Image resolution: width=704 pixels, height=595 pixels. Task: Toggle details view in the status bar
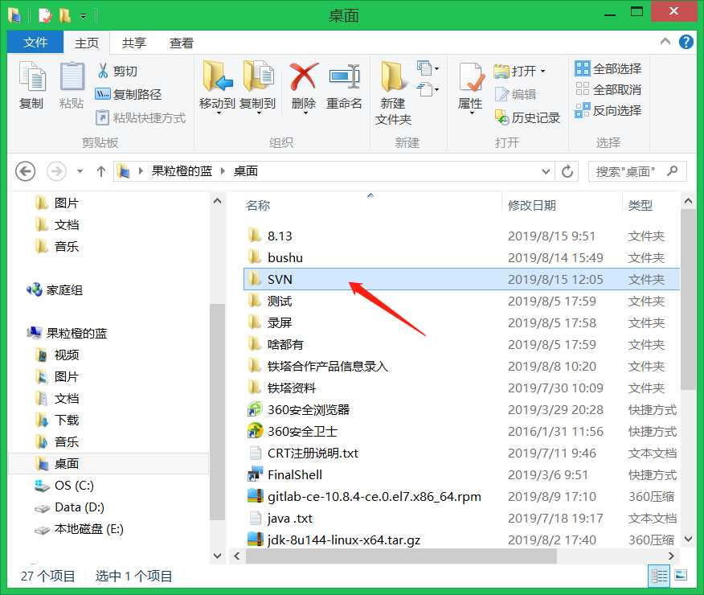659,576
